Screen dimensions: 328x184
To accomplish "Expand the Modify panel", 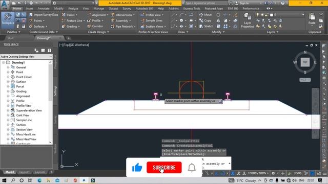I will (218, 32).
